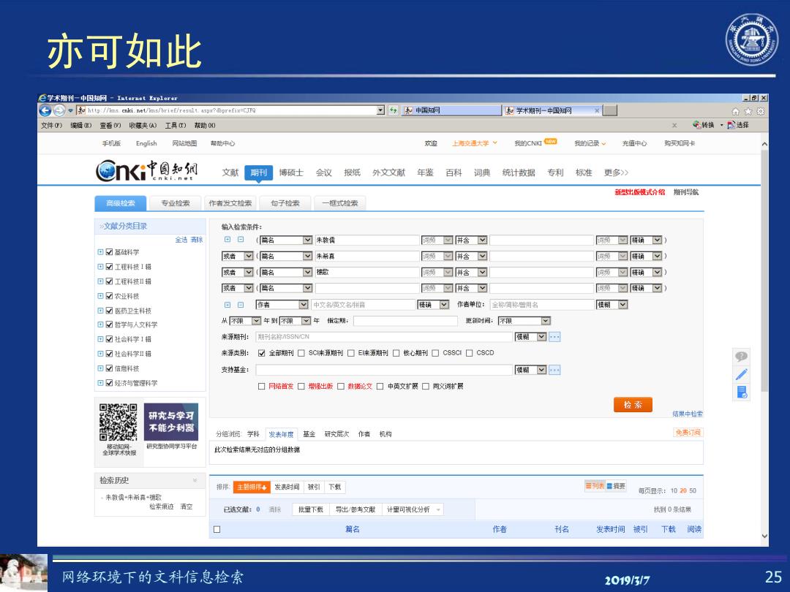Switch results to 摘要 abstract view icon

tap(616, 486)
